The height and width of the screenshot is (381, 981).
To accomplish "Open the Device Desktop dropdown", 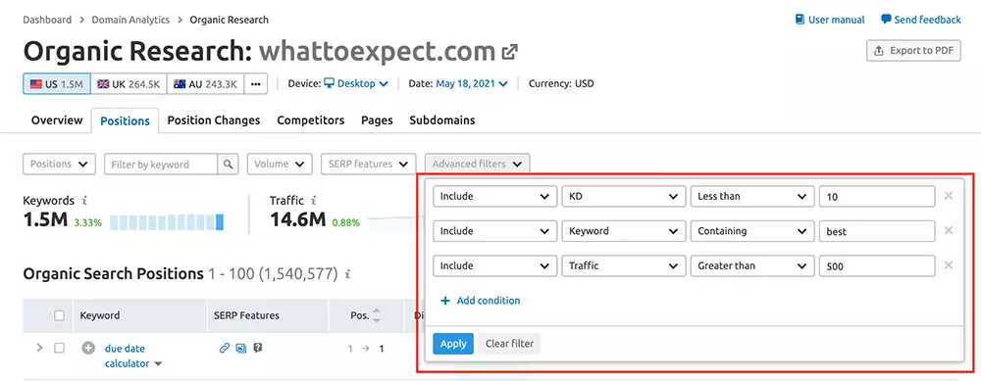I will (356, 83).
